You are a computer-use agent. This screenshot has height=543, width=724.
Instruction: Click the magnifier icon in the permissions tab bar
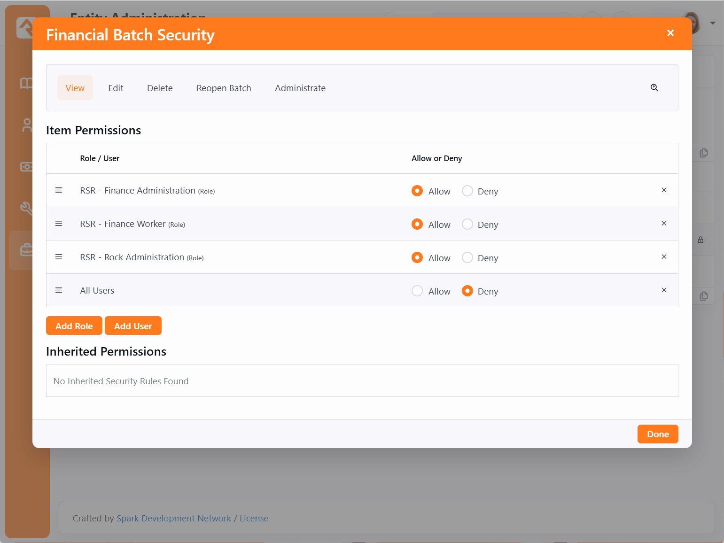click(x=654, y=88)
